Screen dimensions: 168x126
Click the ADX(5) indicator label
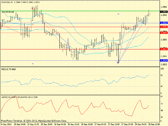click(19, 97)
